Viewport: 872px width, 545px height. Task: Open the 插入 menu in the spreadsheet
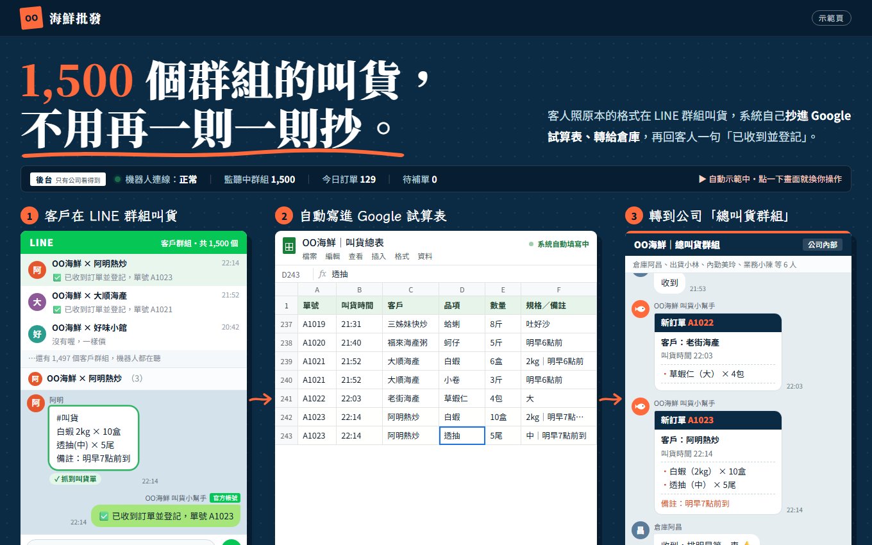tap(379, 256)
